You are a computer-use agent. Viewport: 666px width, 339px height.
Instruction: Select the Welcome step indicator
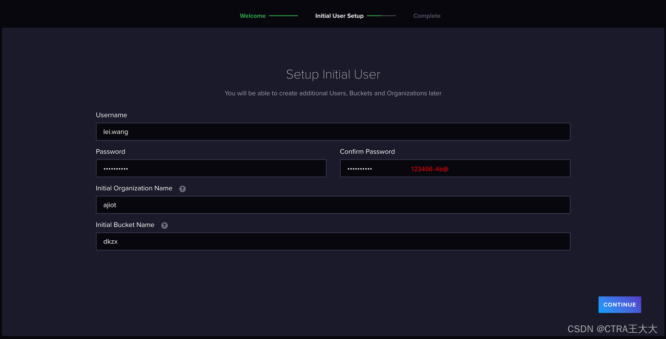pyautogui.click(x=252, y=16)
